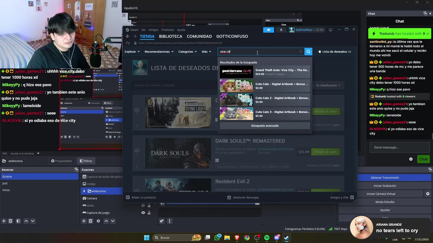Add a new source in Fuentes panel

tap(84, 221)
